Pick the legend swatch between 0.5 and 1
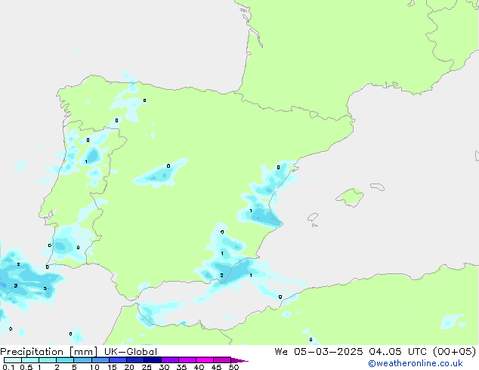Screen dimensions: 479x370 click(30, 360)
